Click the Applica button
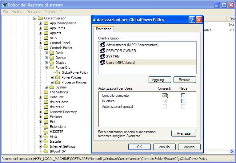The image size is (236, 163). (189, 147)
